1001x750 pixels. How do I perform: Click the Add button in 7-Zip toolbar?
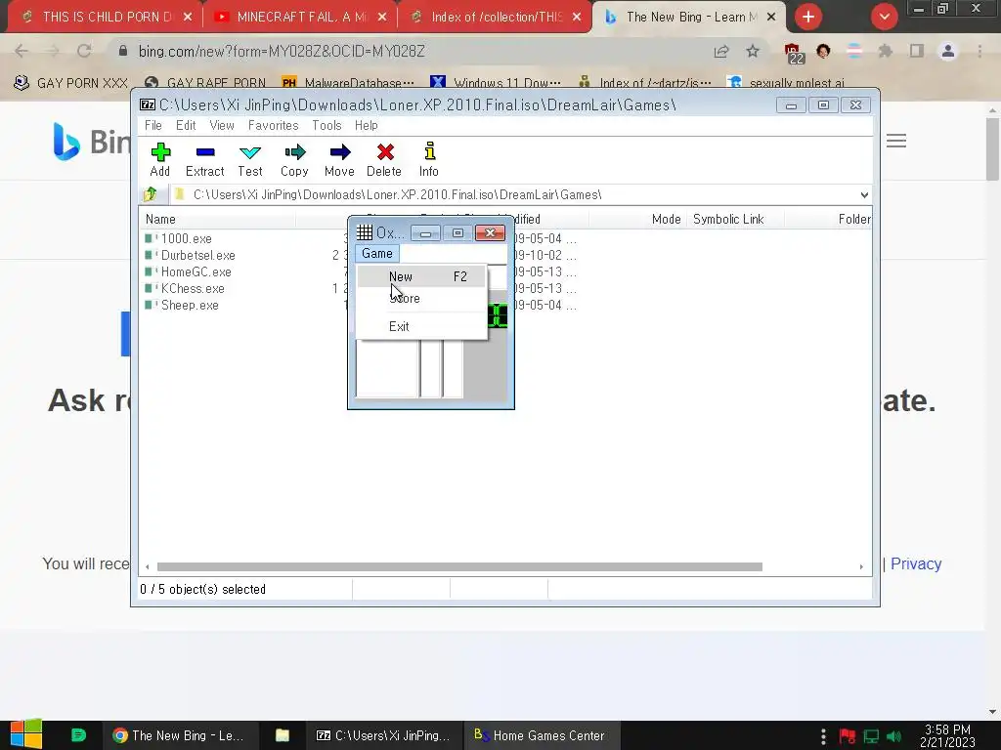(x=160, y=159)
